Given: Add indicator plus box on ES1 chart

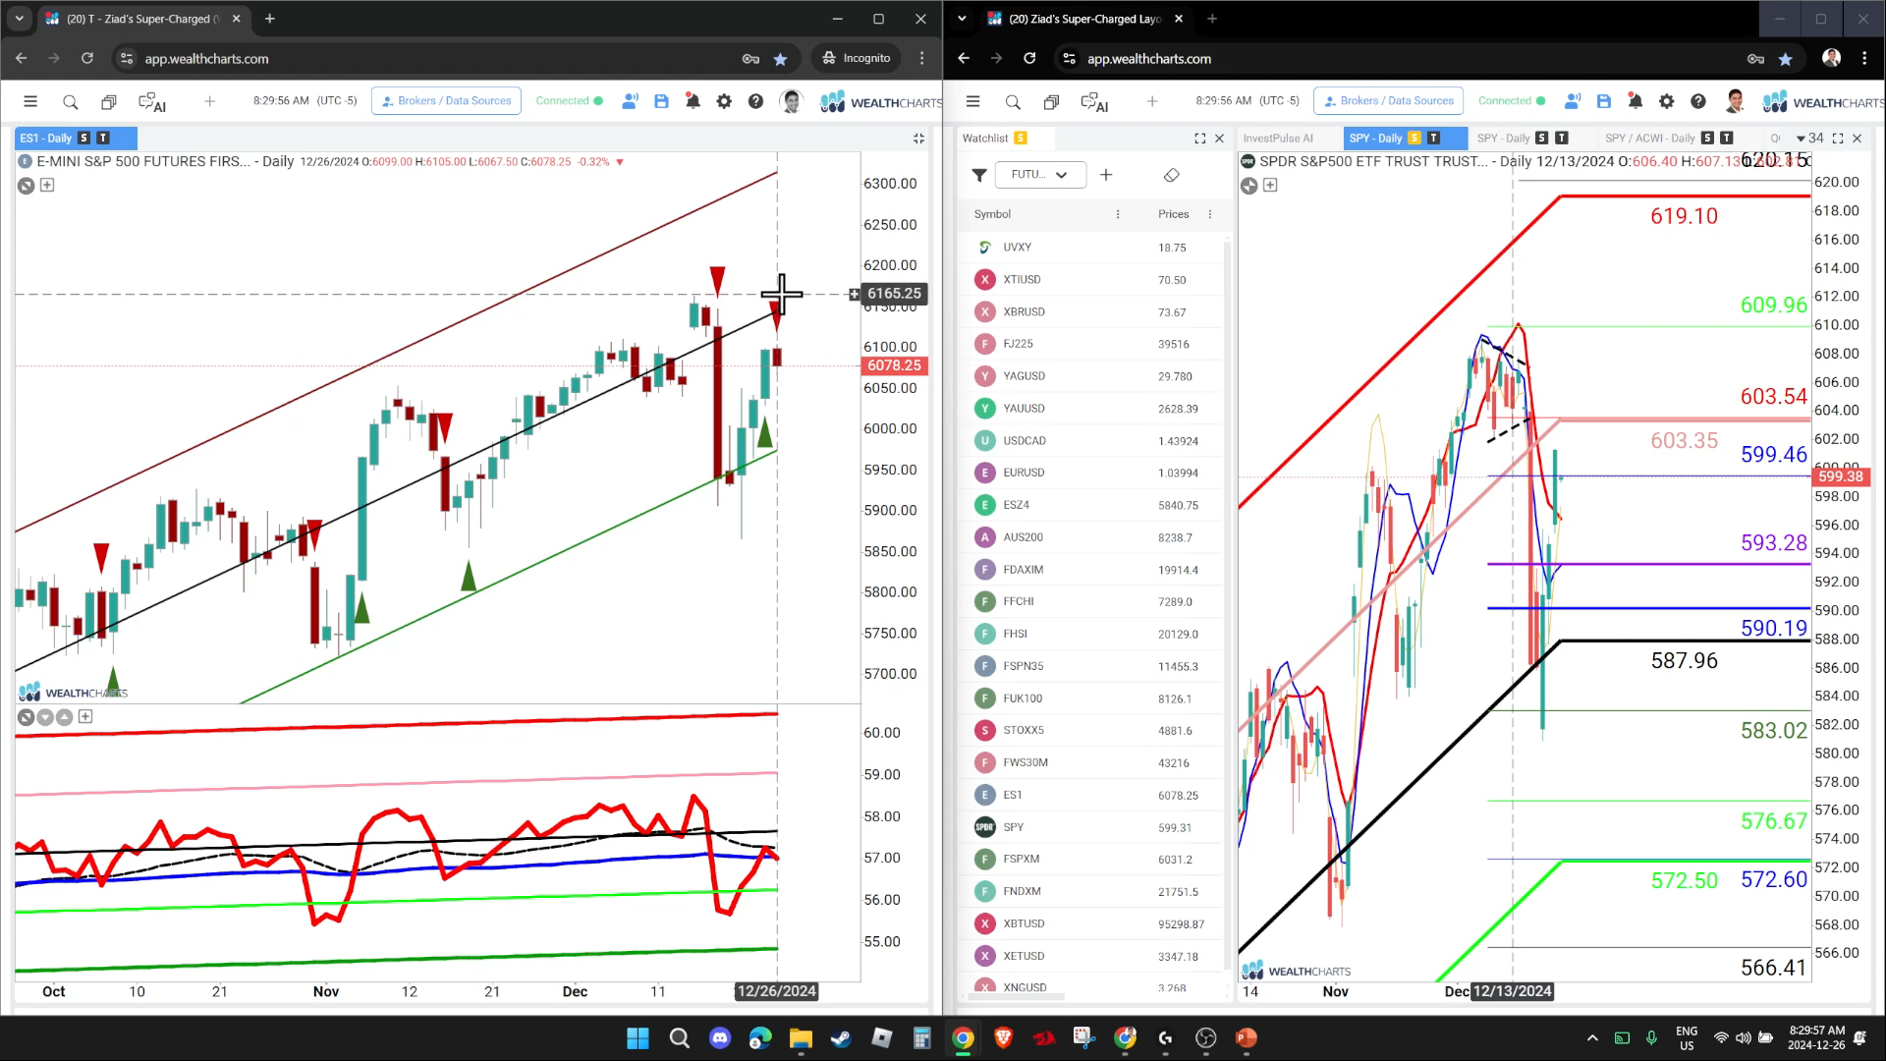Looking at the screenshot, I should (47, 185).
